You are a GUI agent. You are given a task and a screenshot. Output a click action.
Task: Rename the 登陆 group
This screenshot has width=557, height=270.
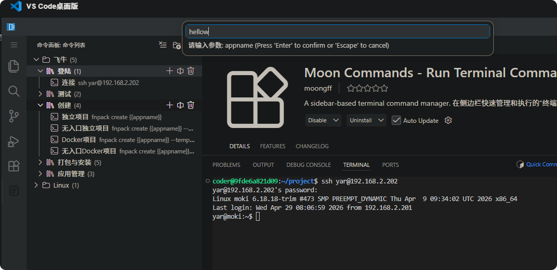(180, 71)
